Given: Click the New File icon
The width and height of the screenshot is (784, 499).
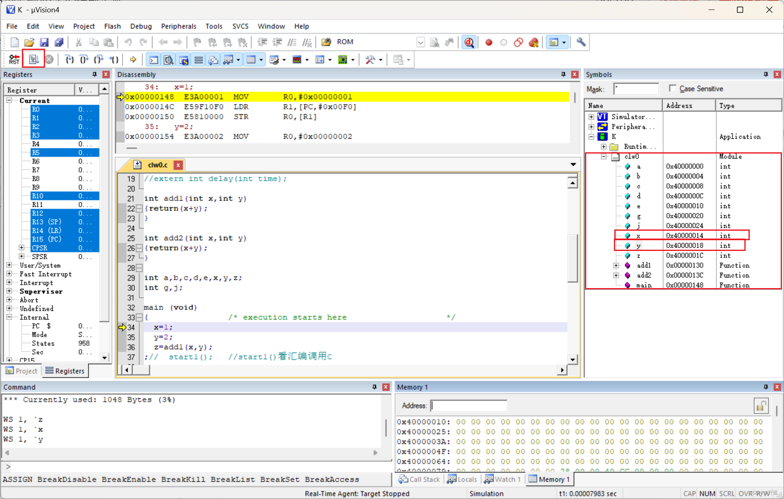Looking at the screenshot, I should pyautogui.click(x=14, y=42).
